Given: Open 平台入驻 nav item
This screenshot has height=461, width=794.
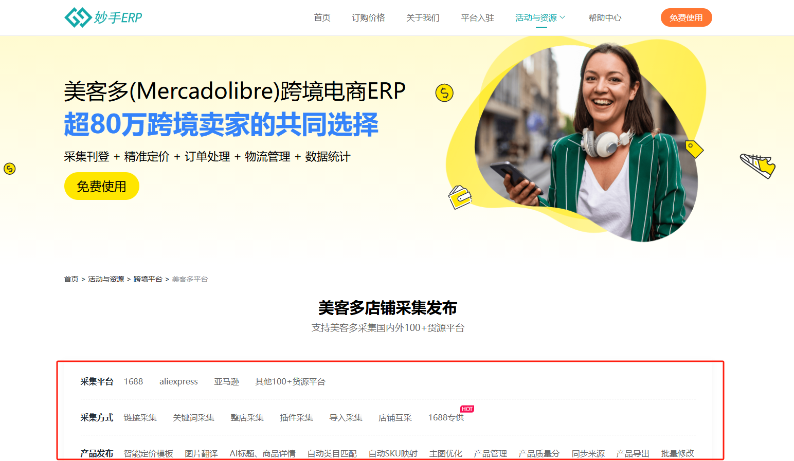Looking at the screenshot, I should [477, 17].
